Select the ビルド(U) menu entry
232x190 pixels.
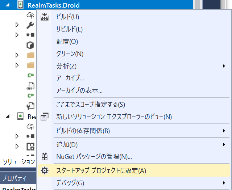click(134, 17)
